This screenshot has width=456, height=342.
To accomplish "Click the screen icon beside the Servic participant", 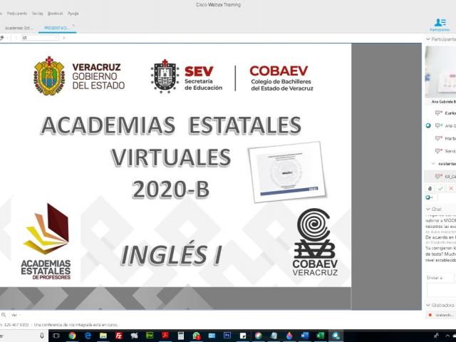I will coord(438,151).
